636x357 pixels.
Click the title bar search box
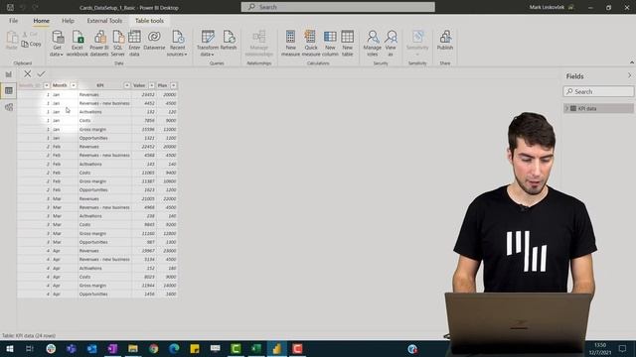pos(338,7)
